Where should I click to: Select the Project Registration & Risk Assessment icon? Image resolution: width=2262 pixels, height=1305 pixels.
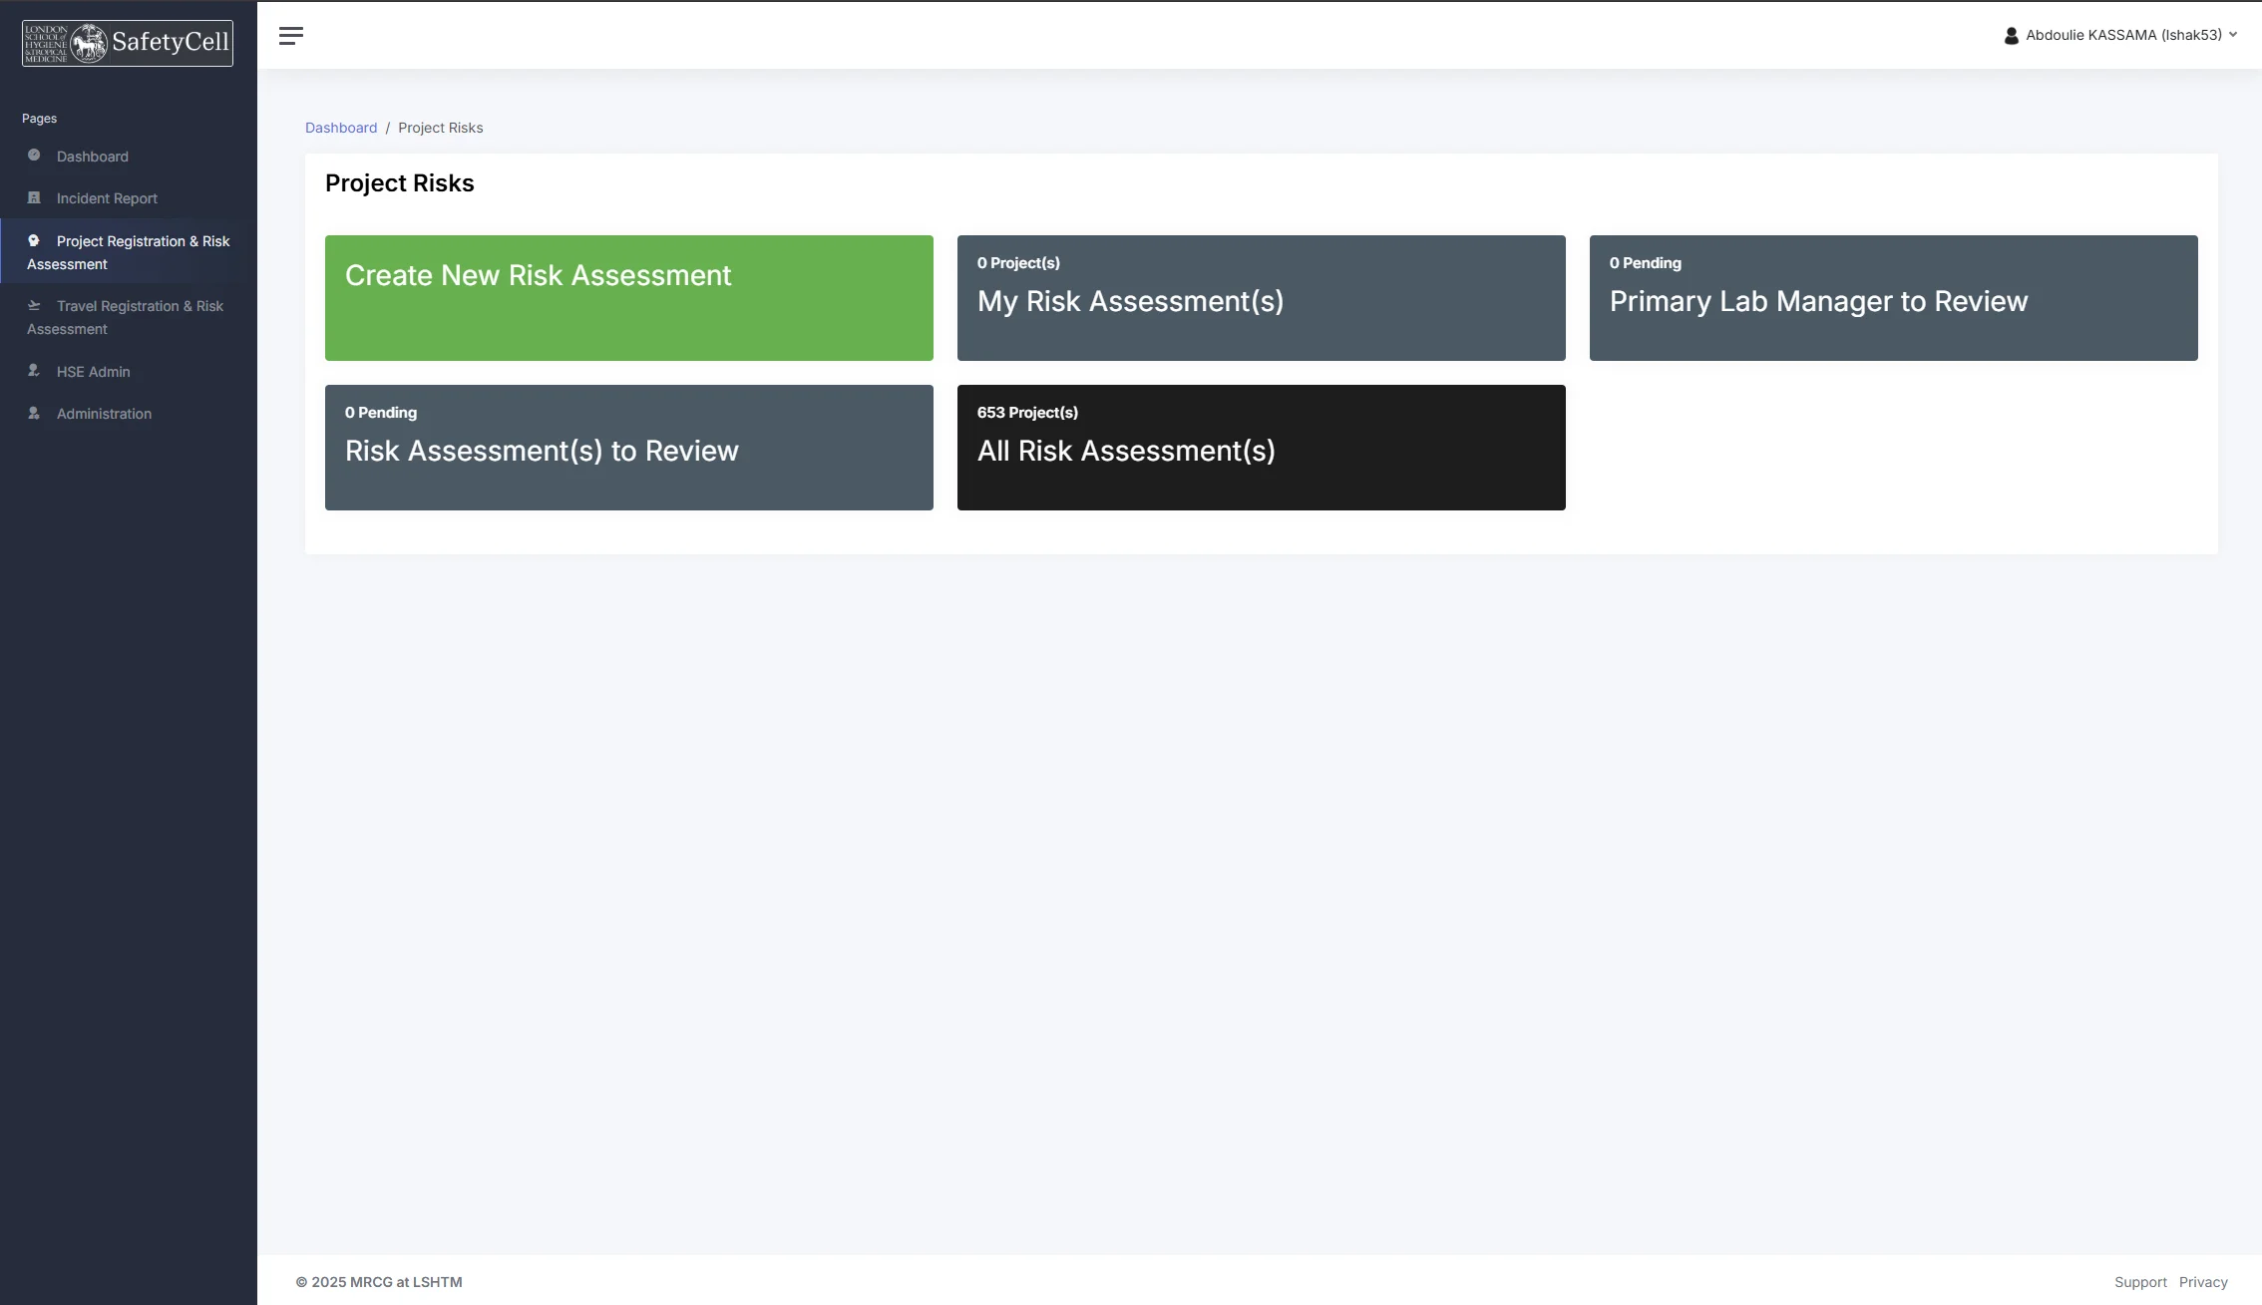[x=33, y=240]
